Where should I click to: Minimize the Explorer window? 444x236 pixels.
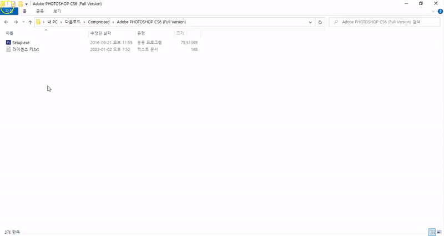pos(406,4)
